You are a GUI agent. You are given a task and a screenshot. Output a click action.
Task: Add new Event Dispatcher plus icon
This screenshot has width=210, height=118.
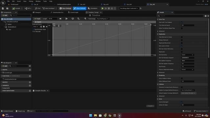click(x=30, y=91)
